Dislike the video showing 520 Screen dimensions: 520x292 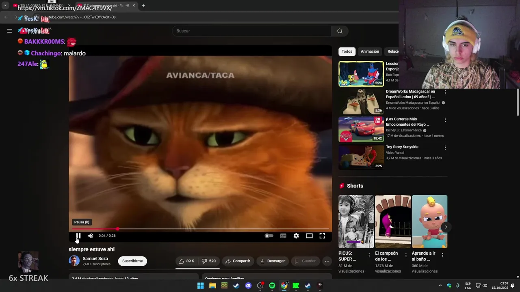[209, 261]
